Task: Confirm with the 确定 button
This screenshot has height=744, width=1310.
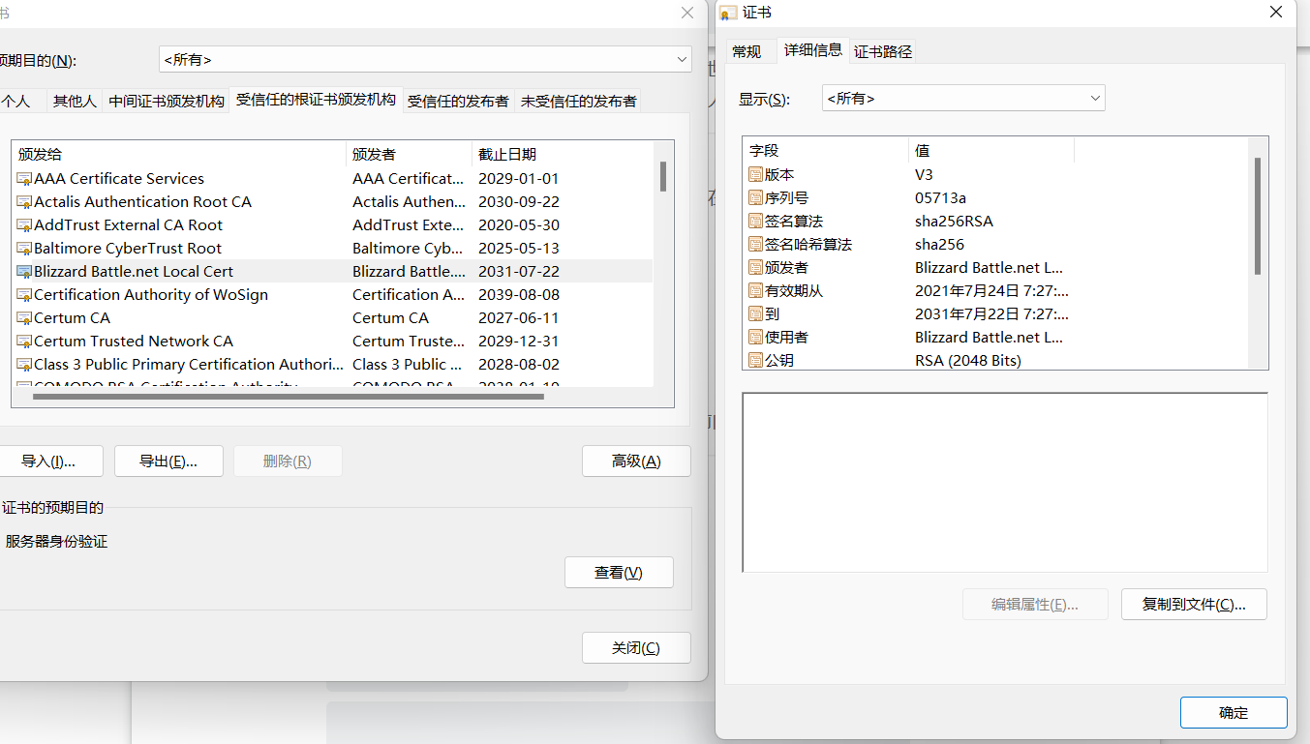Action: pyautogui.click(x=1234, y=713)
